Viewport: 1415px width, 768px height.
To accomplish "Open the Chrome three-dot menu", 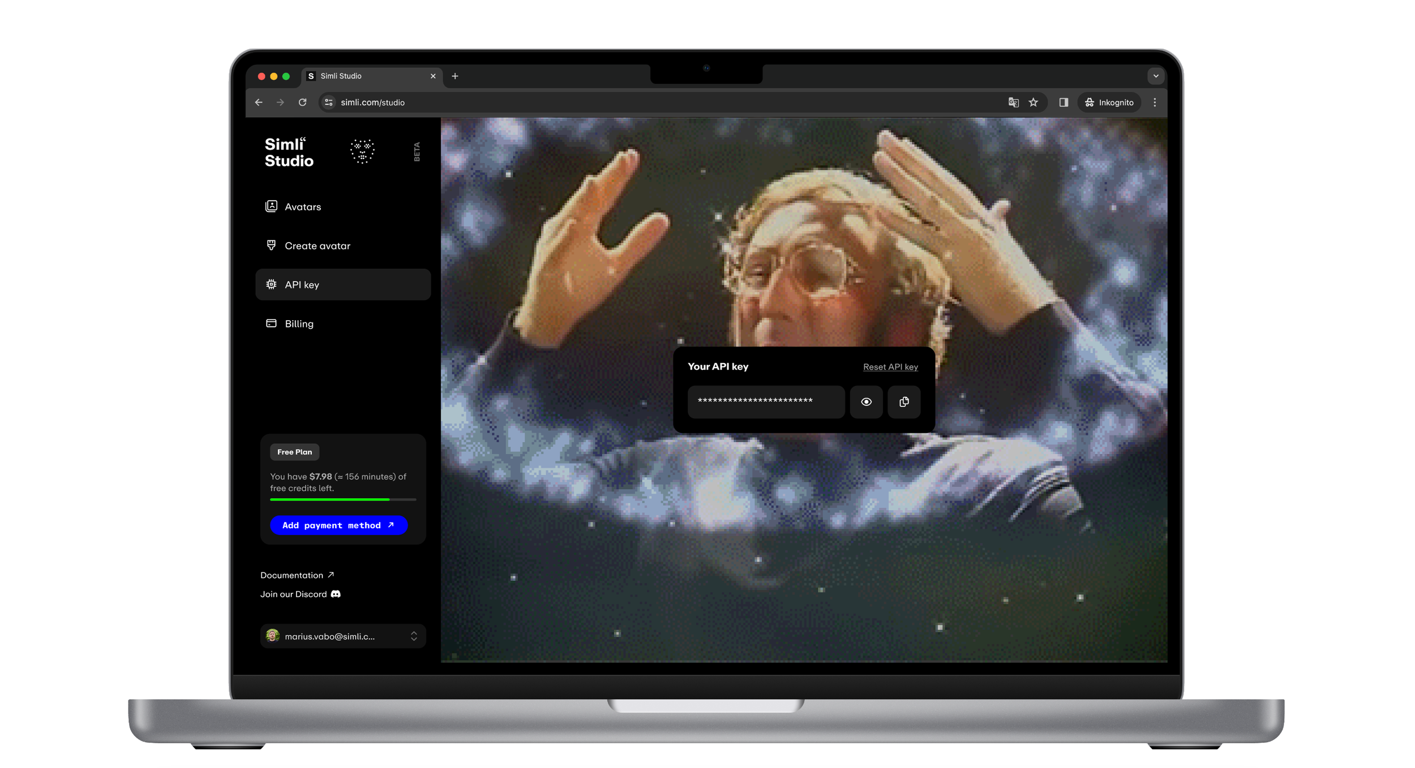I will click(1155, 102).
